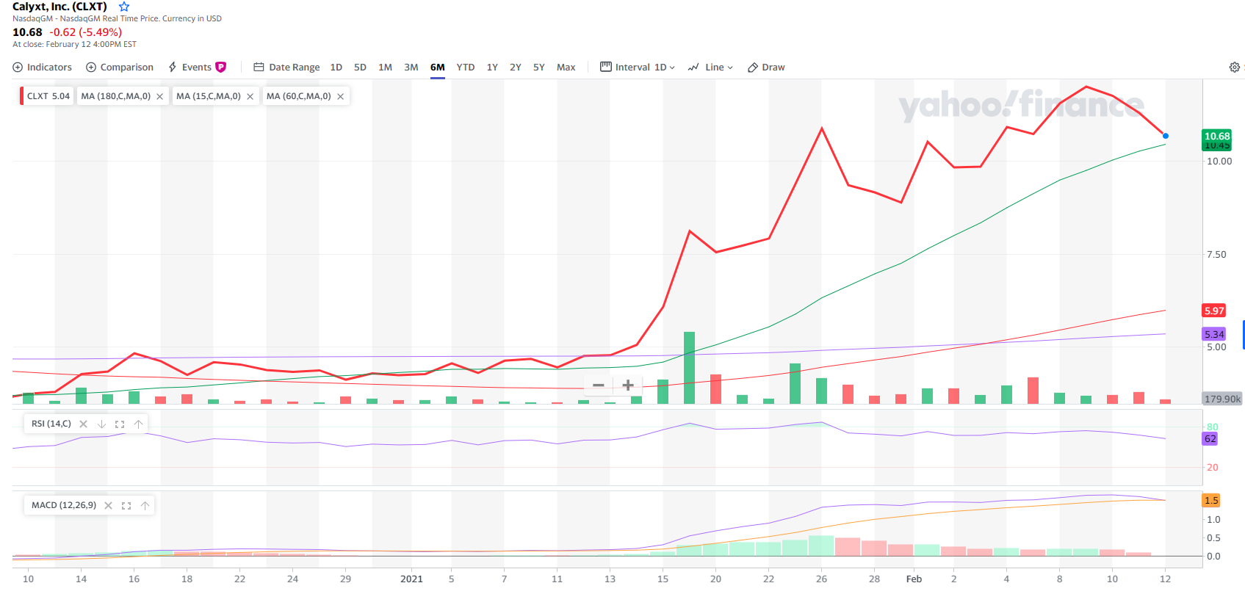The width and height of the screenshot is (1245, 594).
Task: Activate the Draw tool
Action: (x=766, y=67)
